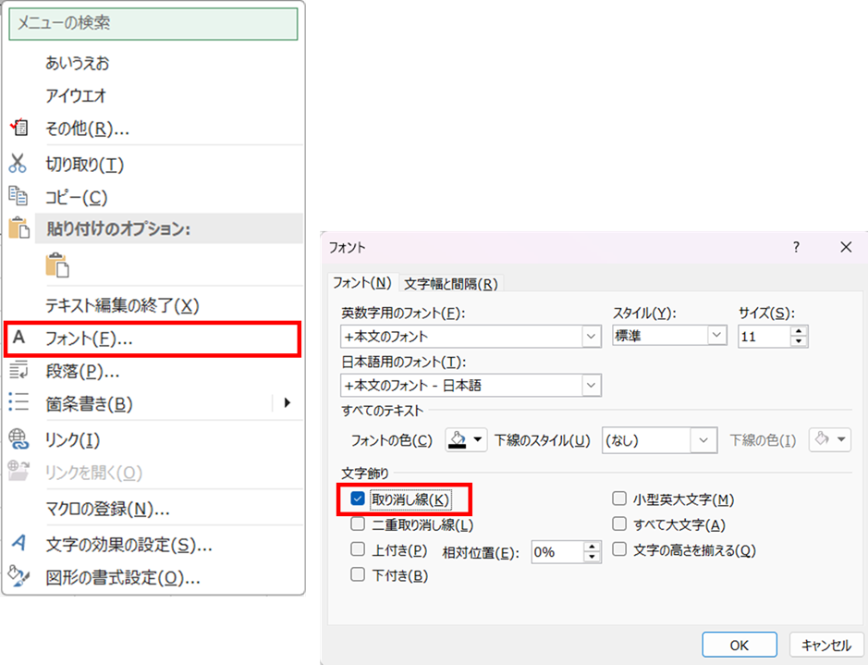Switch to the 文字幅と間隔 tab
The height and width of the screenshot is (665, 868).
coord(450,284)
